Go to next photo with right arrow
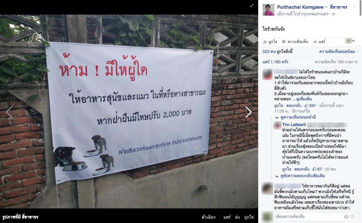This screenshot has width=362, height=223. pos(248,112)
